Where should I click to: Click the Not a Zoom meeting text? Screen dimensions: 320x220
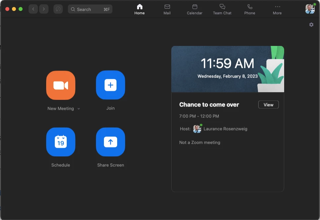tap(200, 142)
